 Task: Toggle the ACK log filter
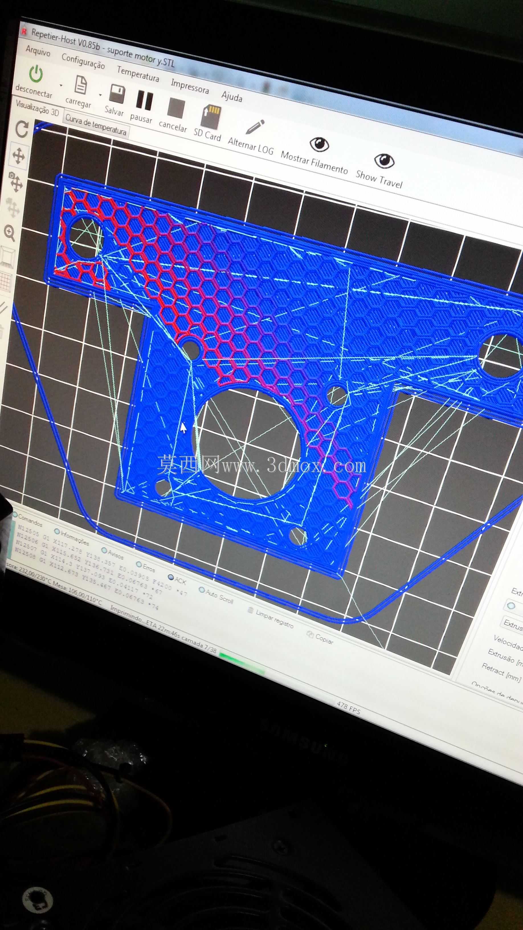click(x=177, y=580)
